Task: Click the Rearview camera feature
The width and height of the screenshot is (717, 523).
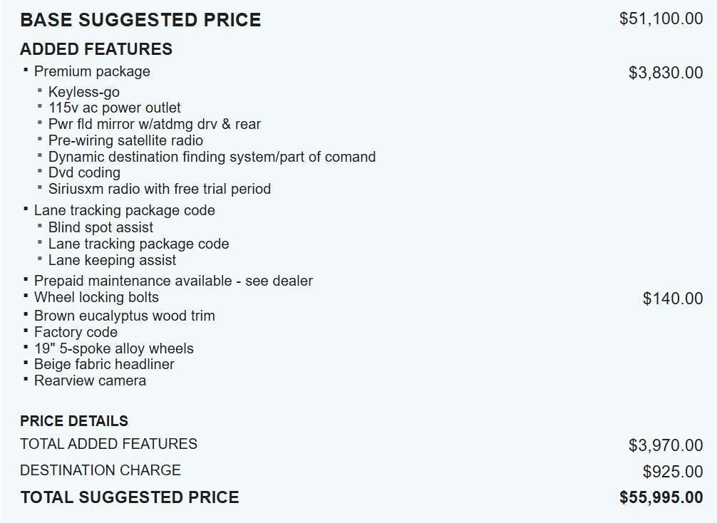Action: tap(90, 380)
